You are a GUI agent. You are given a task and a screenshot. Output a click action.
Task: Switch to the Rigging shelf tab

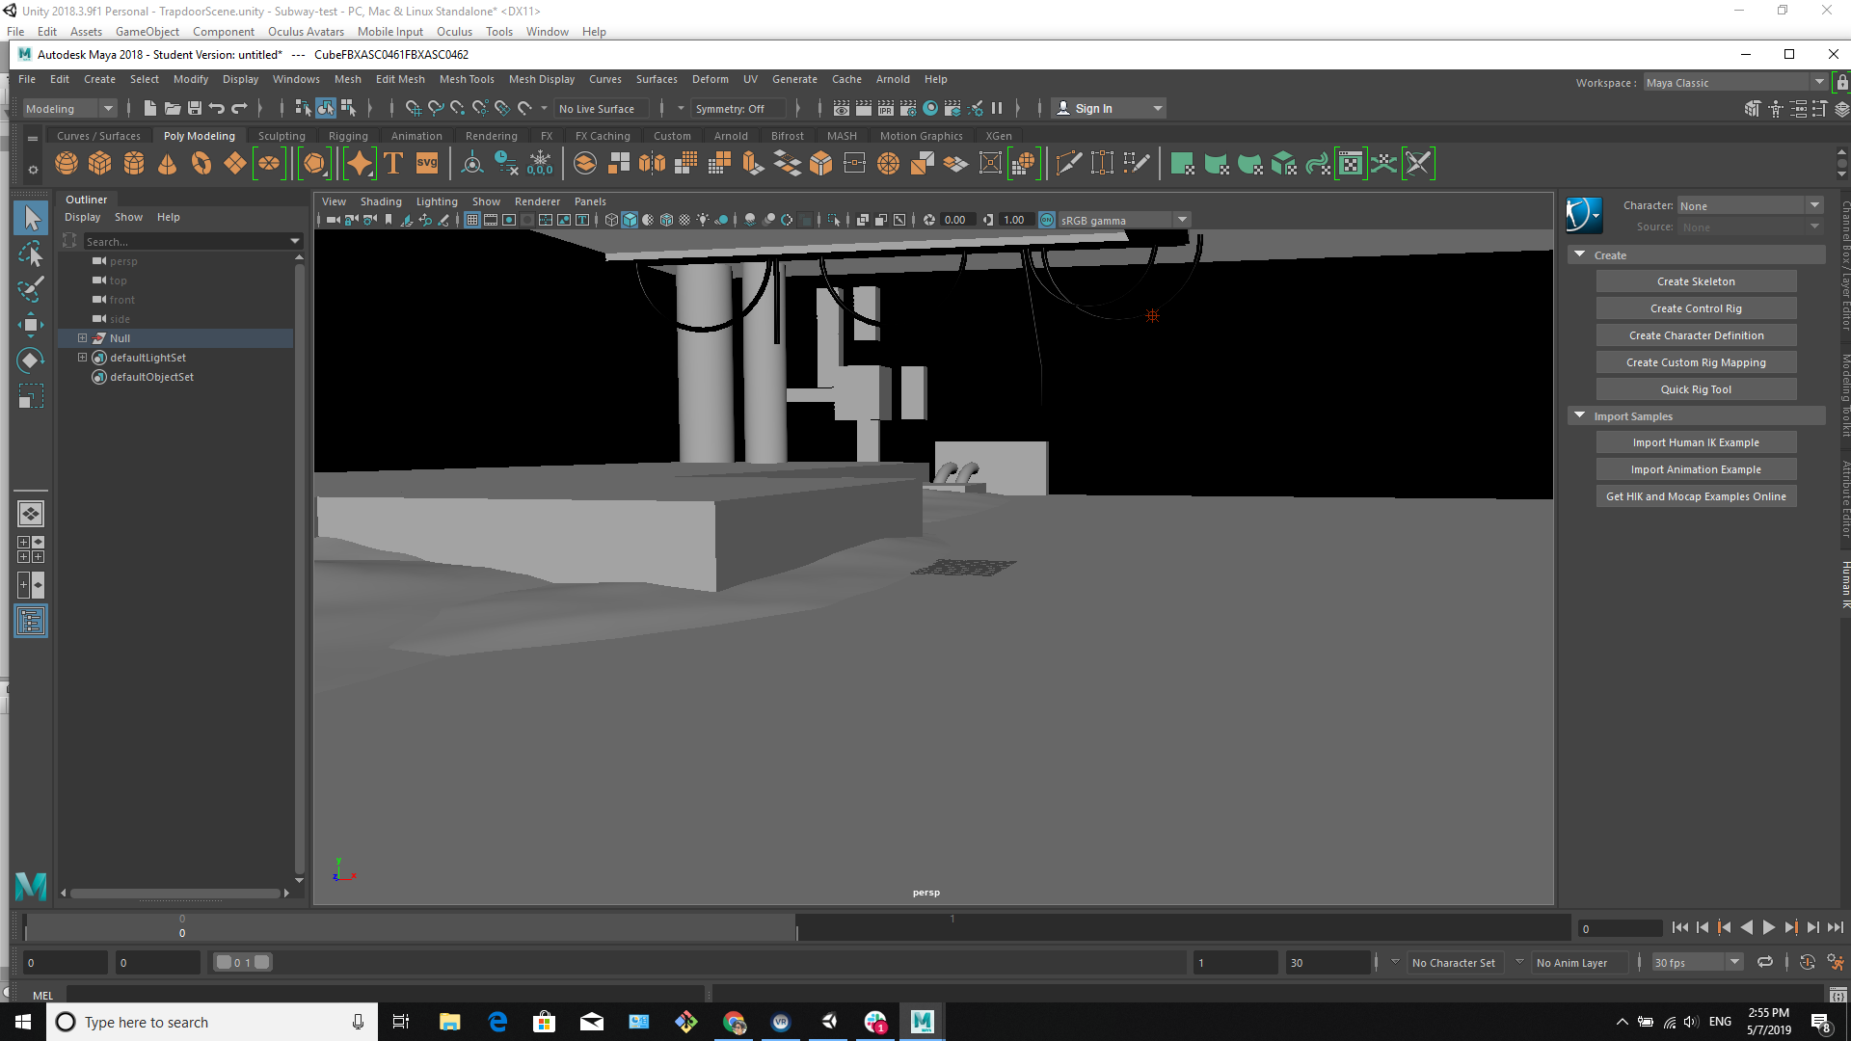tap(348, 136)
